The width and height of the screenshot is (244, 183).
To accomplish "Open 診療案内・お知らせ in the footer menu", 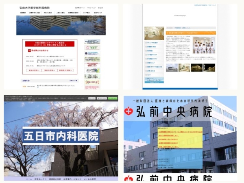I will point(72,179).
